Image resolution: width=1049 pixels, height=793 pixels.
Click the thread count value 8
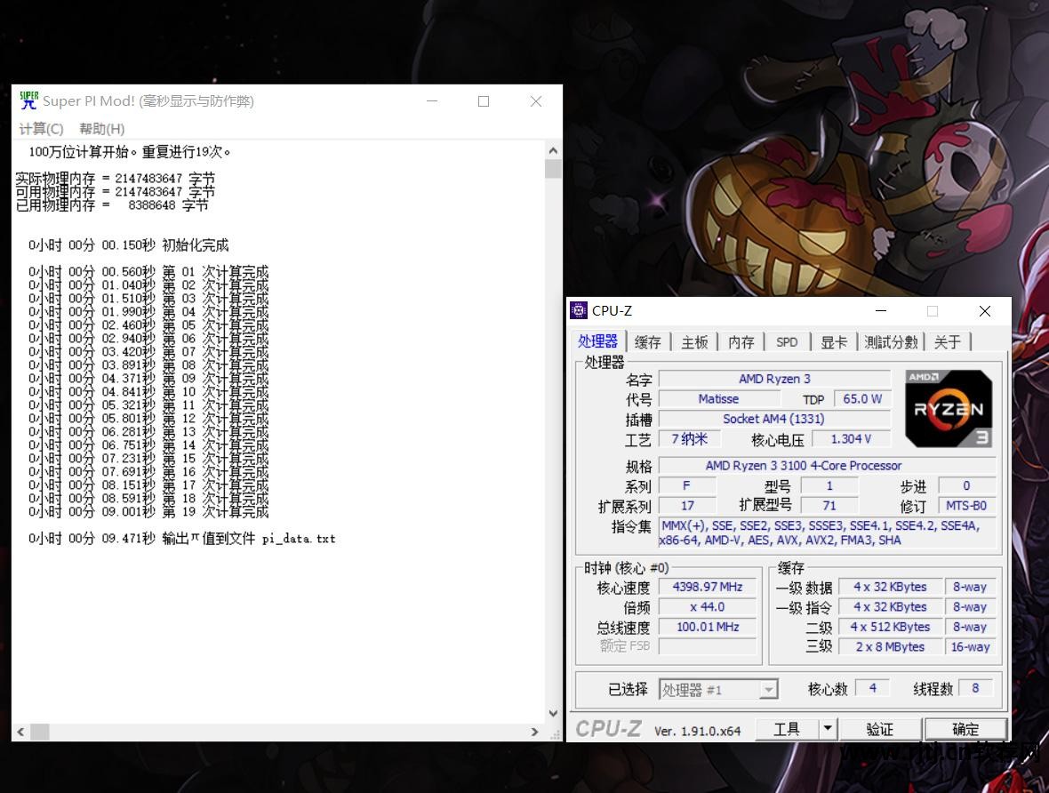click(x=975, y=688)
